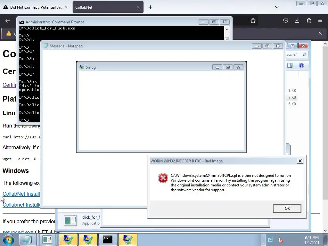The image size is (328, 246).
Task: Open the Pocket save icon
Action: click(x=285, y=20)
